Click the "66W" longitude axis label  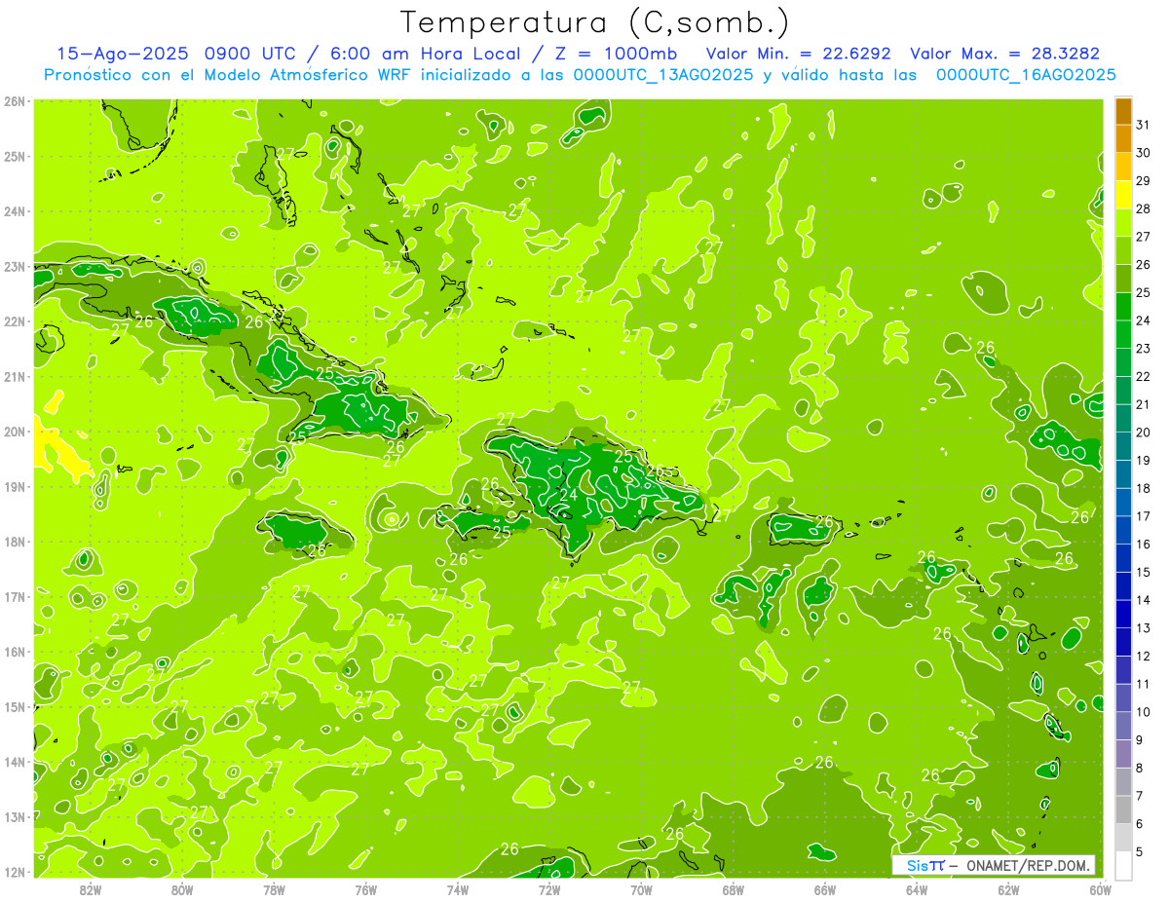tap(825, 888)
